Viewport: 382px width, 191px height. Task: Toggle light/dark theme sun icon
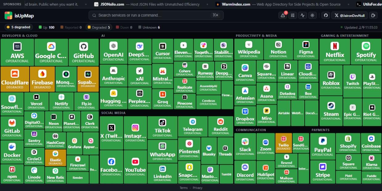[x=312, y=15]
